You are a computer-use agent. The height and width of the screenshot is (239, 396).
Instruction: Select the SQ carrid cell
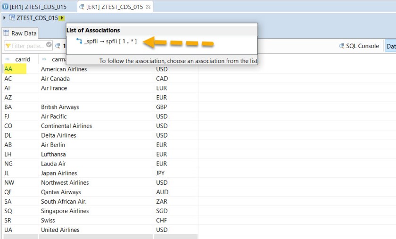pyautogui.click(x=20, y=211)
